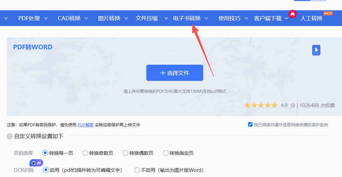Image resolution: width=342 pixels, height=177 pixels.
Task: Expand the chevron next to PDF处理
Action: pos(46,18)
